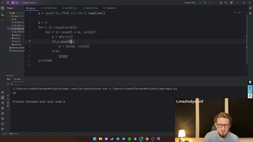253x142 pixels.
Task: Open the Notifications bell icon
Action: coord(250,8)
